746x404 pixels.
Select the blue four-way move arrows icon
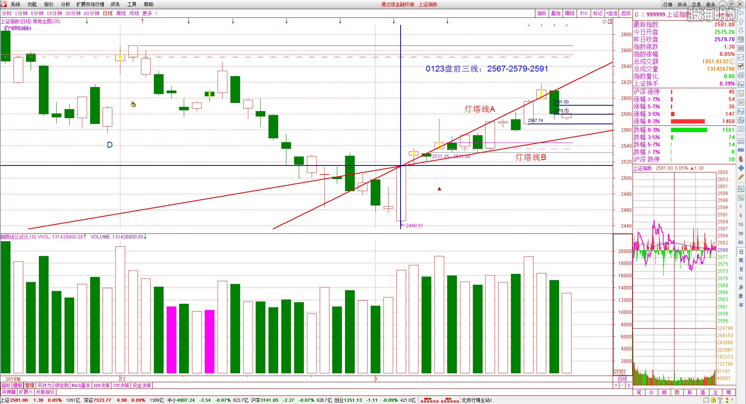pos(741,168)
